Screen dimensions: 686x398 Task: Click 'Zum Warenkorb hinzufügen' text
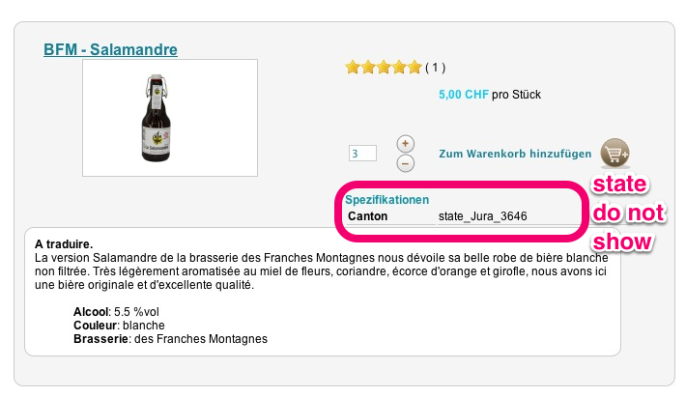514,154
